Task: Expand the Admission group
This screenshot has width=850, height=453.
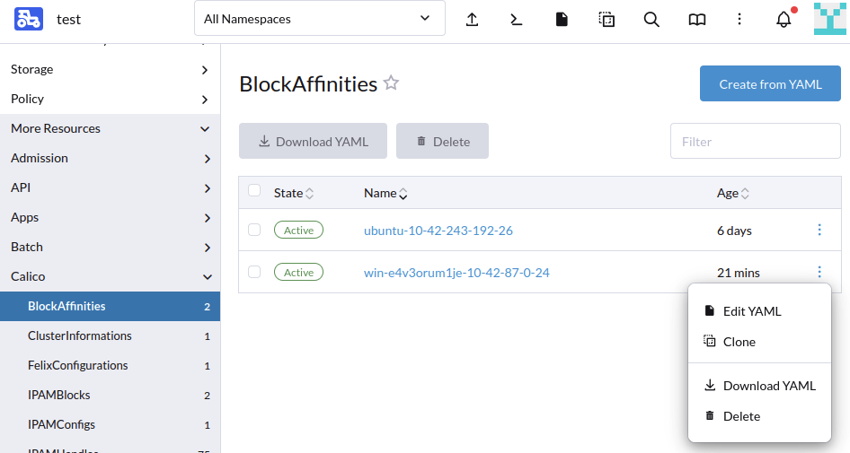Action: pyautogui.click(x=110, y=158)
